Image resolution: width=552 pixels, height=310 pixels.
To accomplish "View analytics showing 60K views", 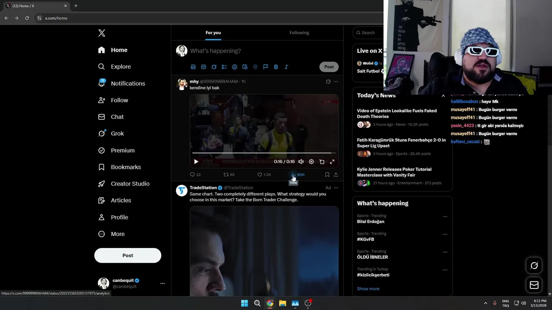I will click(x=298, y=174).
